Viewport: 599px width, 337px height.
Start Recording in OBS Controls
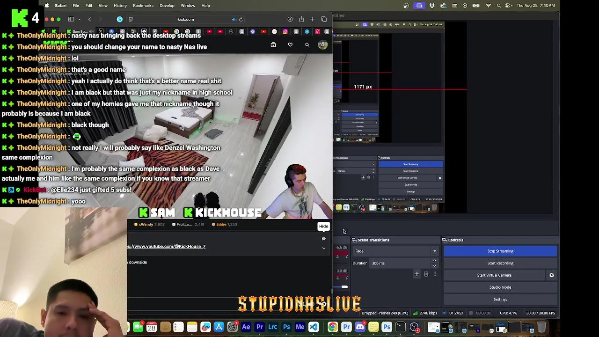coord(500,263)
